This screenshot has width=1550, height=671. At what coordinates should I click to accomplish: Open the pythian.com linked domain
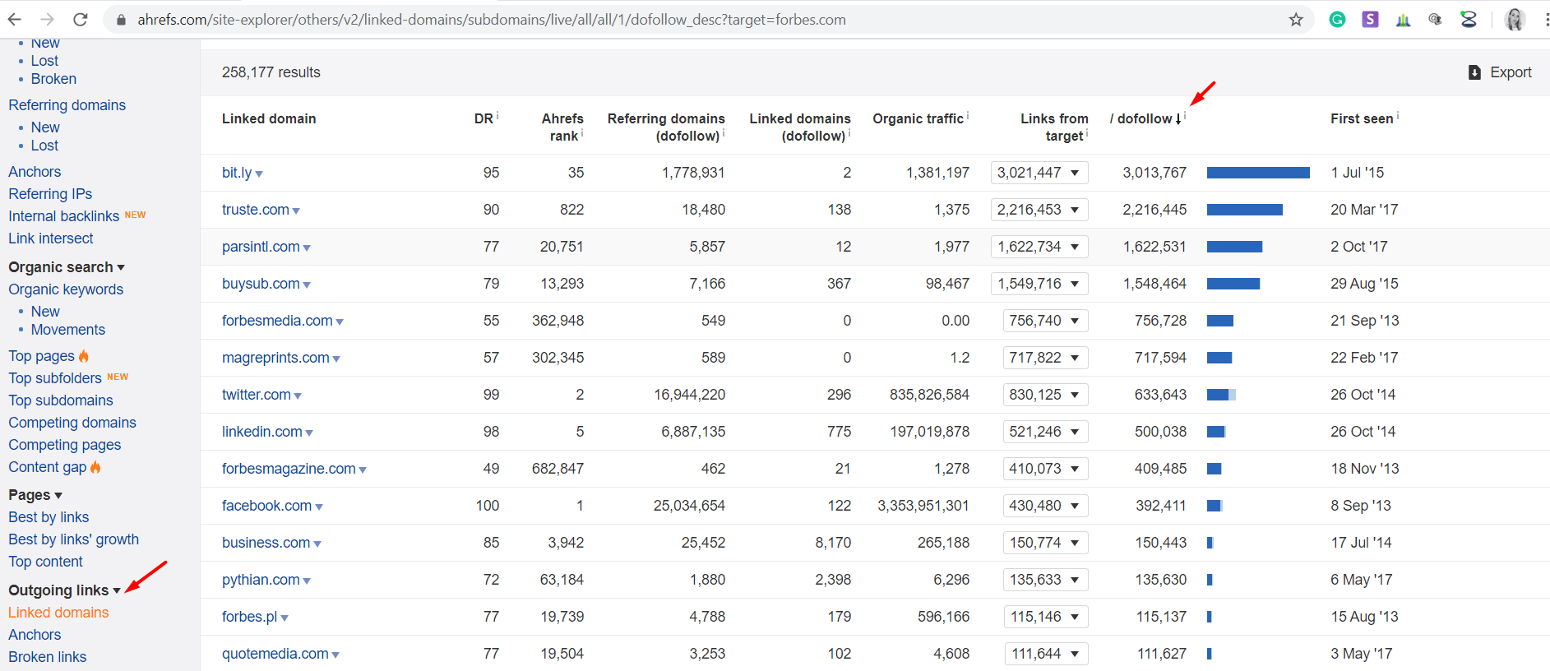click(x=261, y=580)
